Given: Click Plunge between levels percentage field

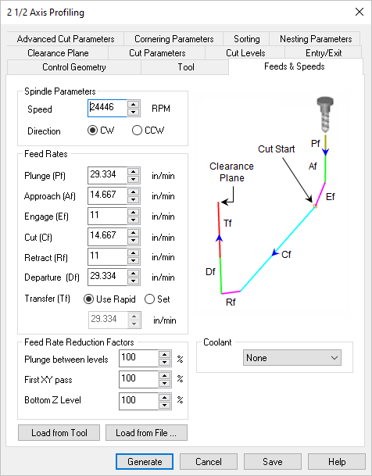Looking at the screenshot, I should [x=138, y=359].
